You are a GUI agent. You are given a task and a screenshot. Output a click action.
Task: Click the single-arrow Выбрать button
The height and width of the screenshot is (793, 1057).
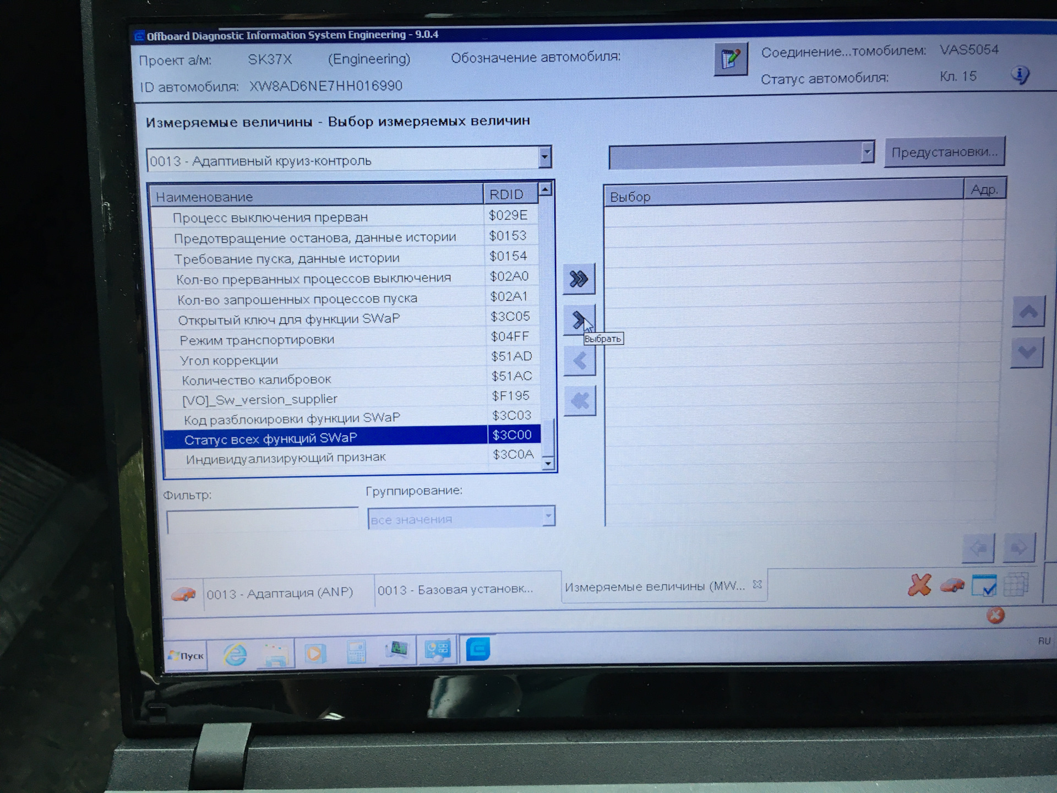(578, 320)
